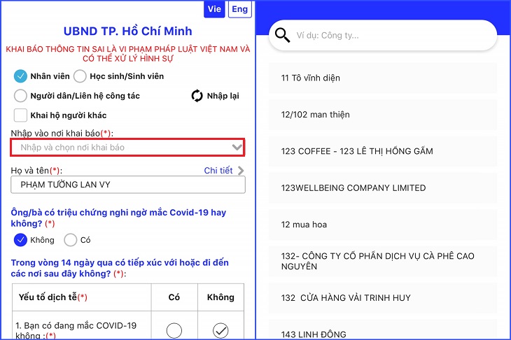Image resolution: width=511 pixels, height=340 pixels.
Task: Click the Nhập lại refresh icon
Action: click(x=197, y=96)
